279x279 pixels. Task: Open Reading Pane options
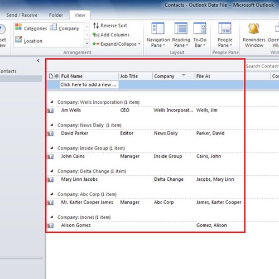181,35
